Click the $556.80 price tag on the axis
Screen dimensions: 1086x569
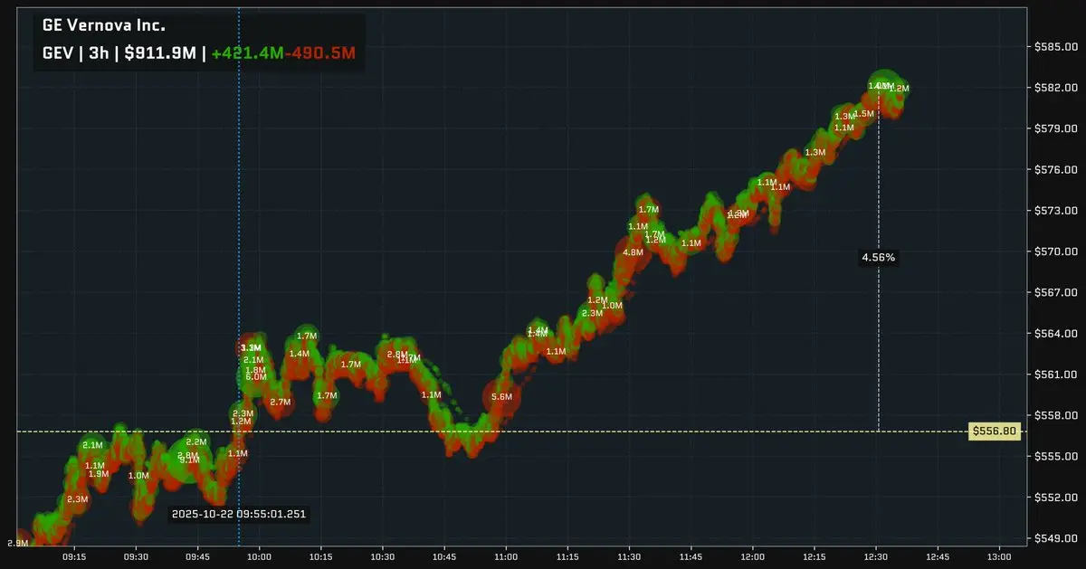995,431
